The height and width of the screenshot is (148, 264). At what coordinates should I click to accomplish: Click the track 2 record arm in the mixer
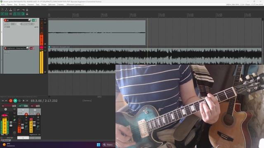pos(38,114)
